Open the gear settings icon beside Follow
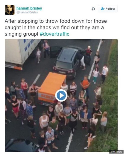 [x=93, y=9]
